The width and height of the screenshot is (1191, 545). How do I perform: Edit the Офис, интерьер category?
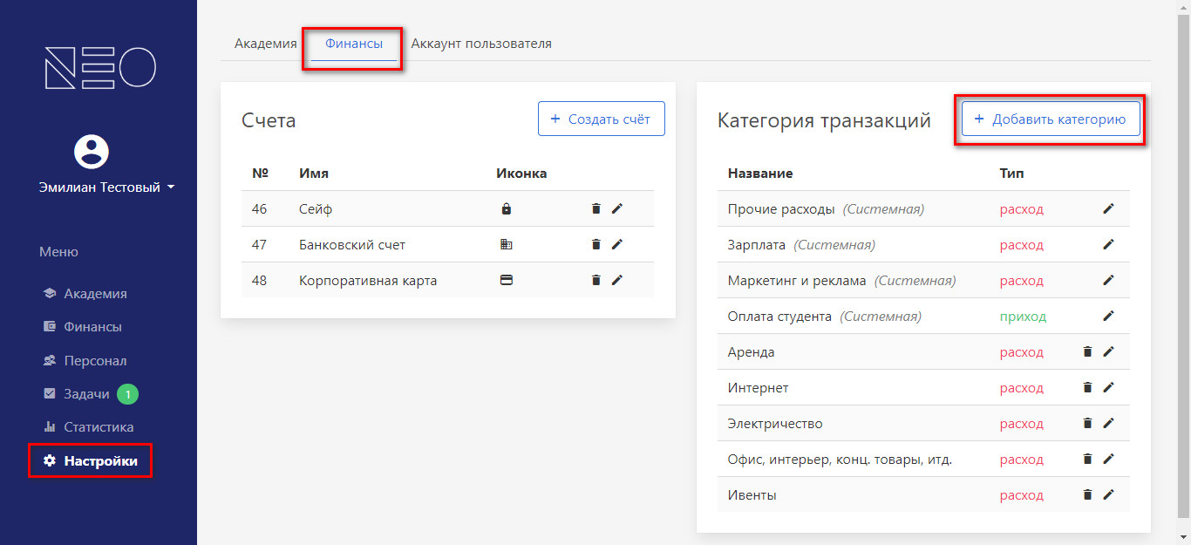pyautogui.click(x=1109, y=459)
